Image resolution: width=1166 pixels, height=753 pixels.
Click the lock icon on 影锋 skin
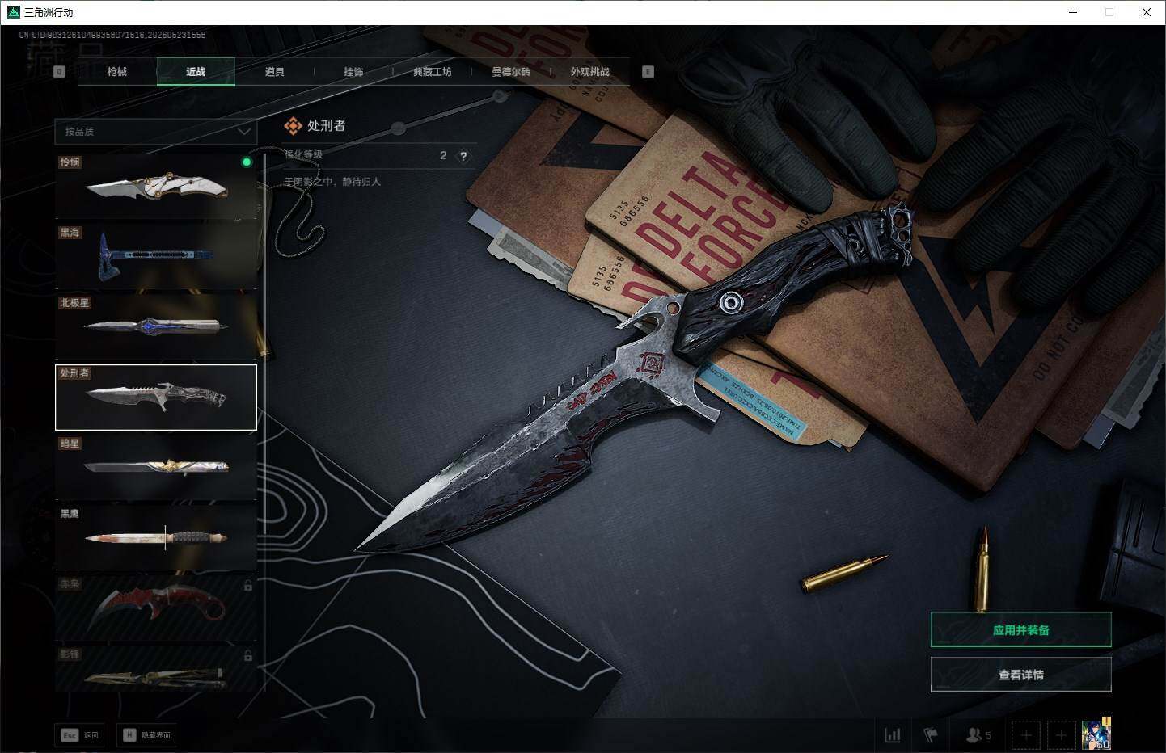click(x=248, y=656)
